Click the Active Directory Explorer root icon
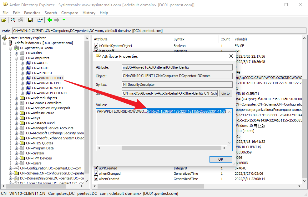This screenshot has width=308, height=197. 4,38
